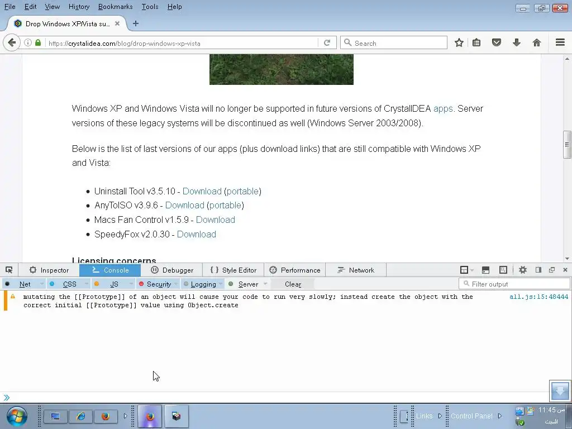Dock DevTools to the side of window
Image resolution: width=572 pixels, height=429 pixels.
pos(538,270)
